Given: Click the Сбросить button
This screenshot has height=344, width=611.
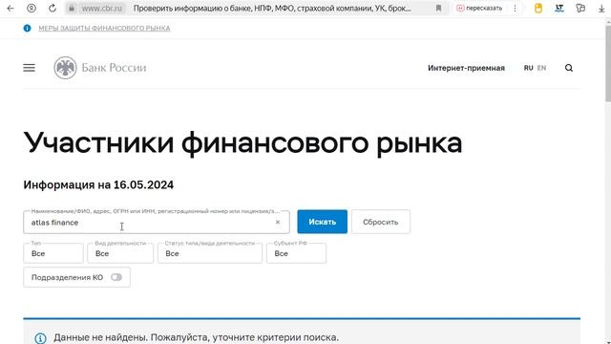Looking at the screenshot, I should click(381, 222).
